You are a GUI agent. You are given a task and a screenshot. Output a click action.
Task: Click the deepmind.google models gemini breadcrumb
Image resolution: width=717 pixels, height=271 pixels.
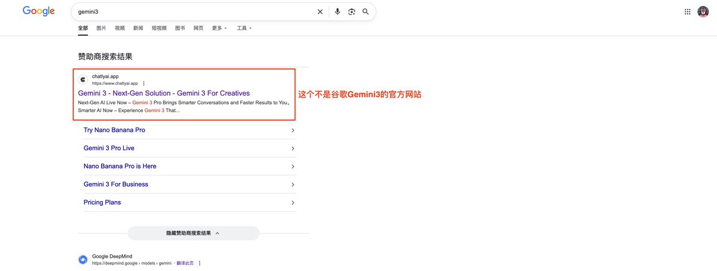(131, 263)
